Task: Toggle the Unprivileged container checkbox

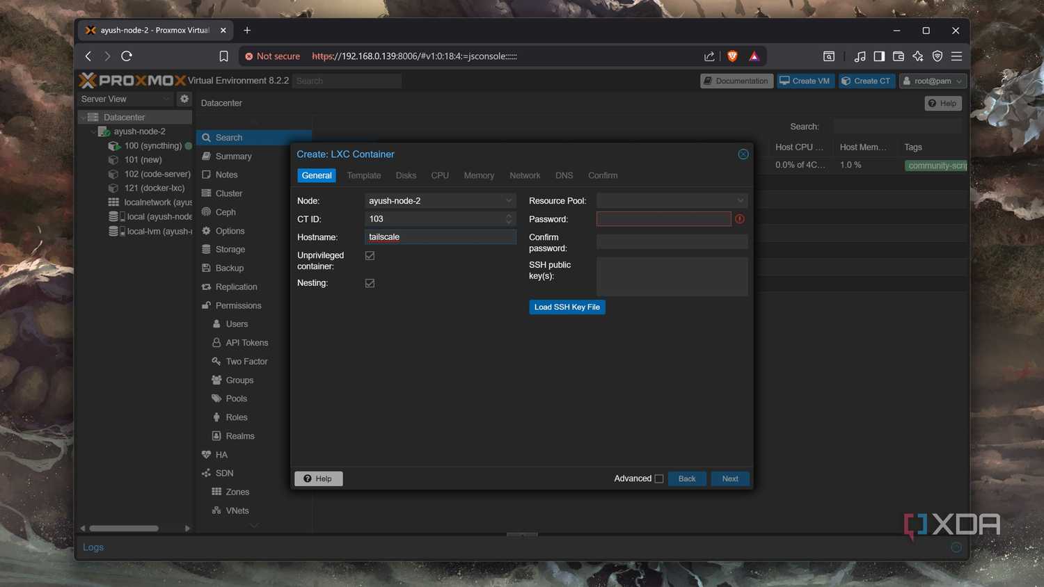Action: [370, 255]
